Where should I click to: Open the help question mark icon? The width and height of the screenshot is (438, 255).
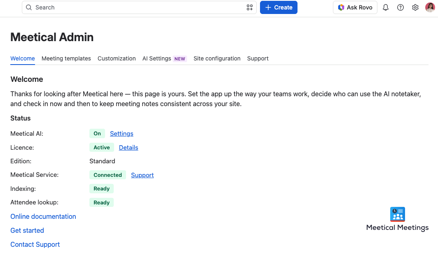400,7
